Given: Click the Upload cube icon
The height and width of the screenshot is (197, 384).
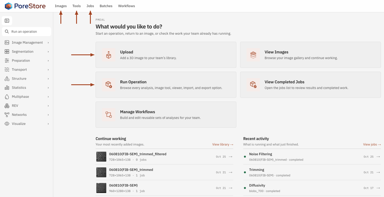Looking at the screenshot, I should coord(109,55).
